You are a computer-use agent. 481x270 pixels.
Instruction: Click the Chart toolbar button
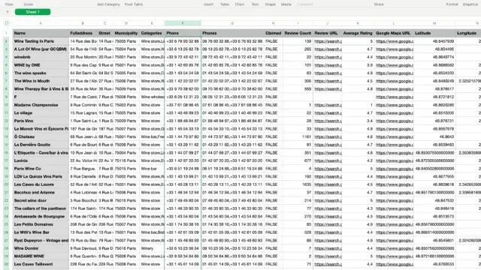240,4
